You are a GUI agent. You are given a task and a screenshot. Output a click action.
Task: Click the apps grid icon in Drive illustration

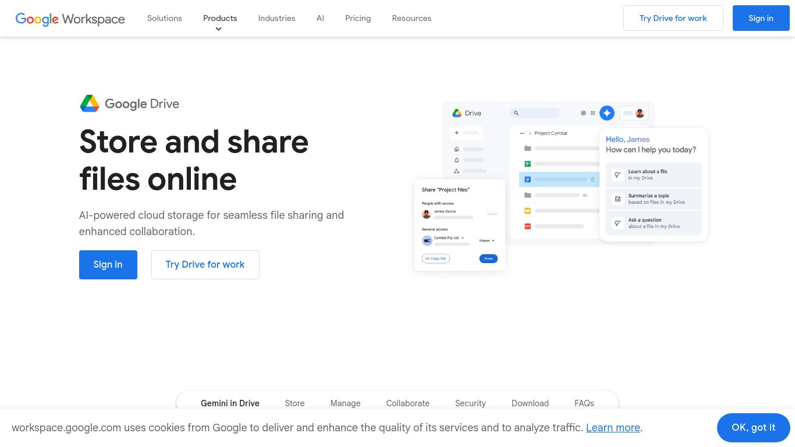coord(593,113)
